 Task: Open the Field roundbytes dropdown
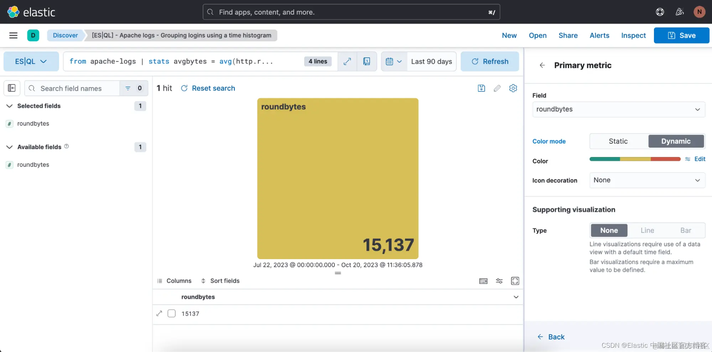pyautogui.click(x=619, y=110)
